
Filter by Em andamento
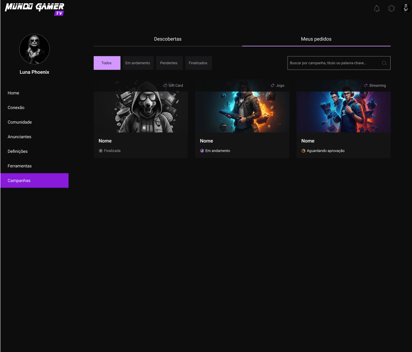pos(138,63)
